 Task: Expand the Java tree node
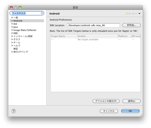tap(12, 27)
